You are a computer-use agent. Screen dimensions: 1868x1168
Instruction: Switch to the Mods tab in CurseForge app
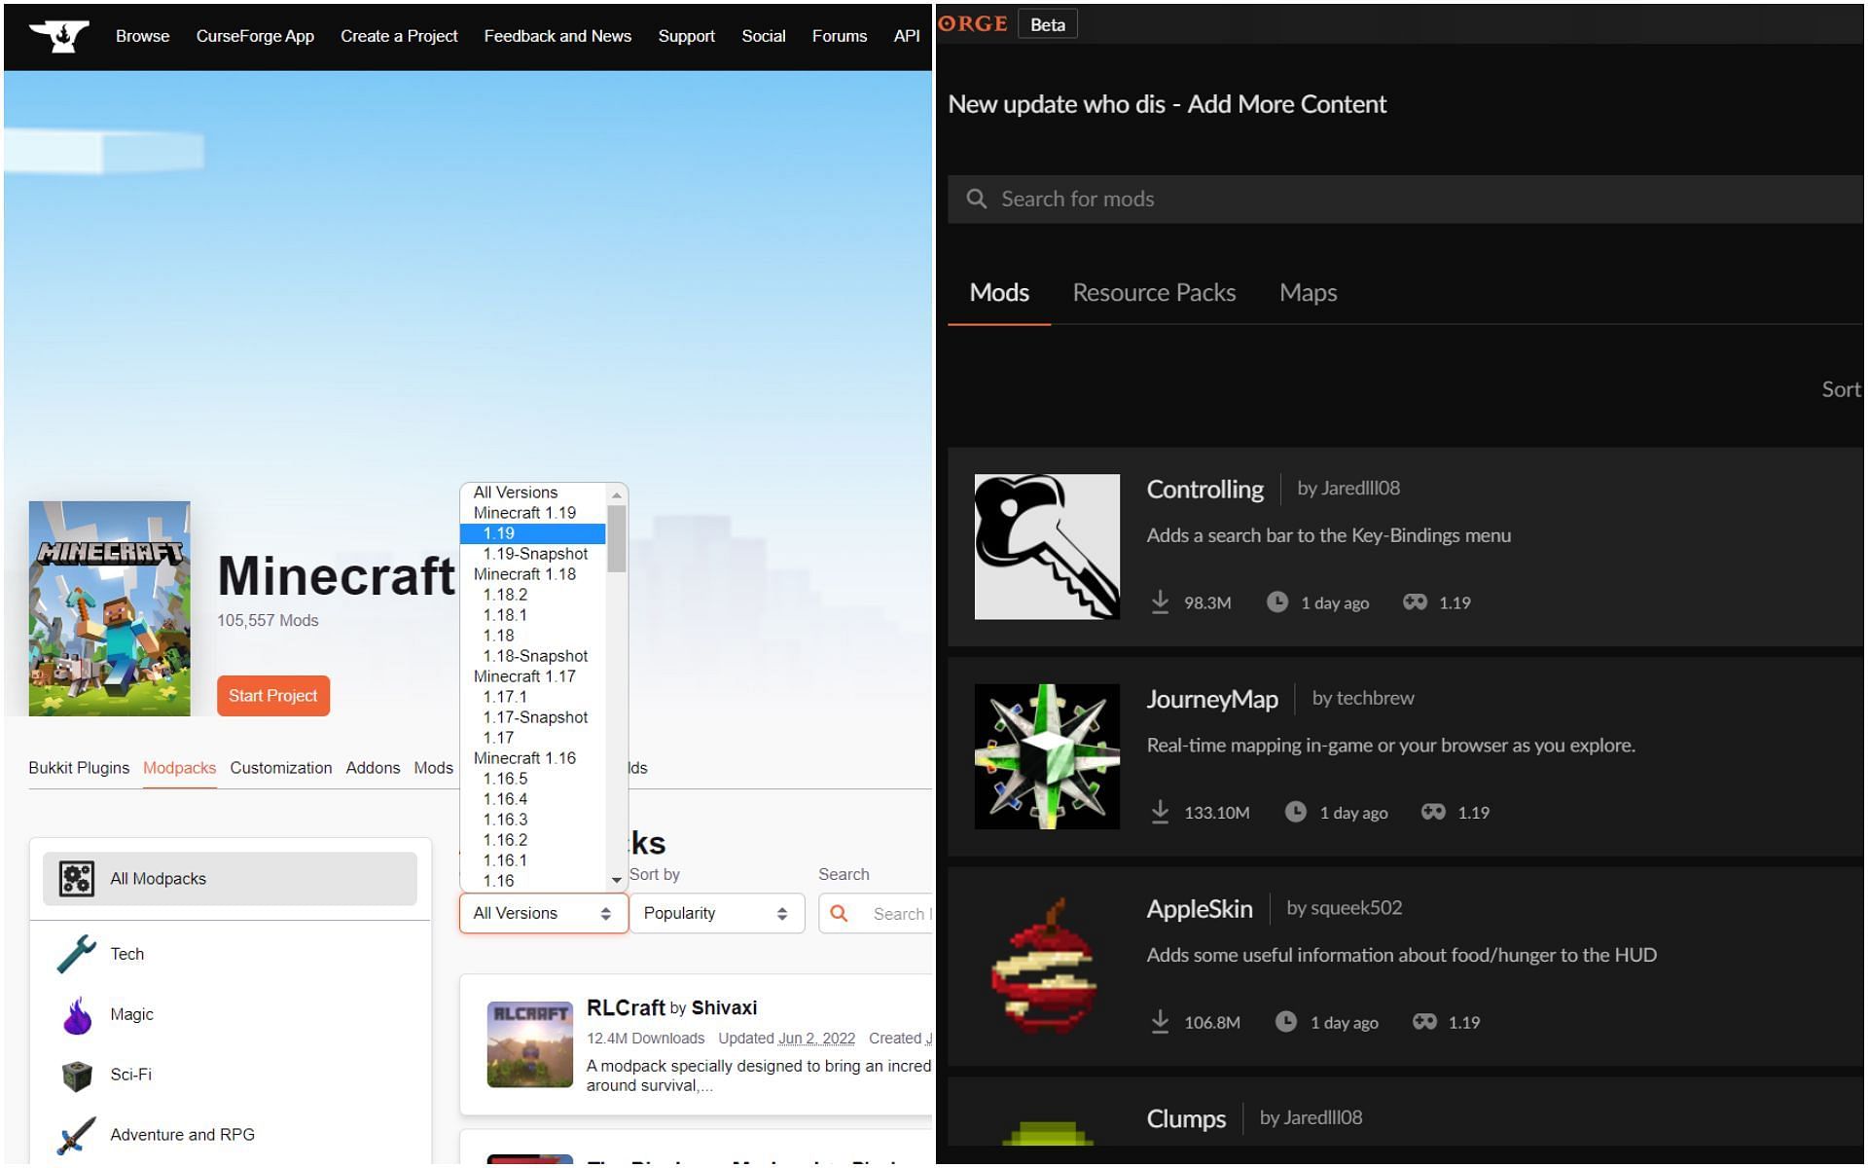[998, 292]
